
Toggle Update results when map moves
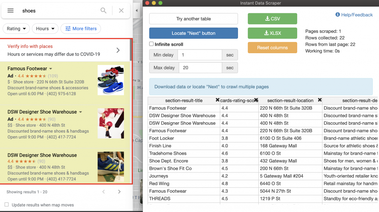(7, 205)
